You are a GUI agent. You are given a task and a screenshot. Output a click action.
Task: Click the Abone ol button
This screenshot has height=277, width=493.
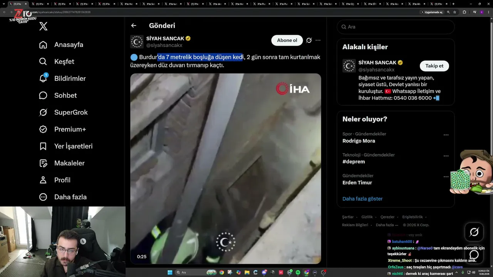pos(287,40)
